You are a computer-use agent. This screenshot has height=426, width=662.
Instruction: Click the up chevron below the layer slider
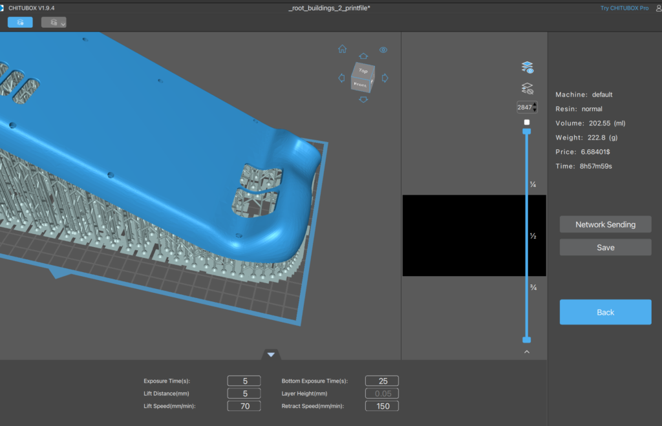coord(527,352)
